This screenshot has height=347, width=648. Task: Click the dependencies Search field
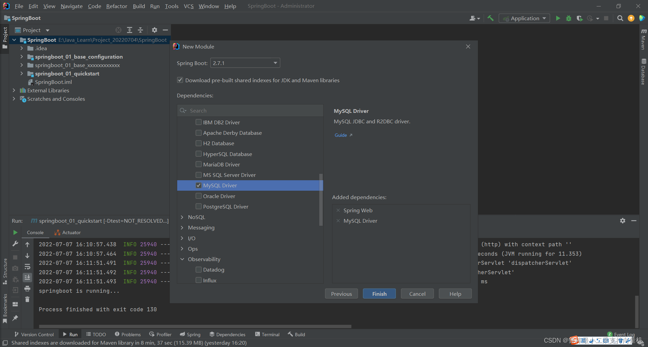[x=250, y=111]
